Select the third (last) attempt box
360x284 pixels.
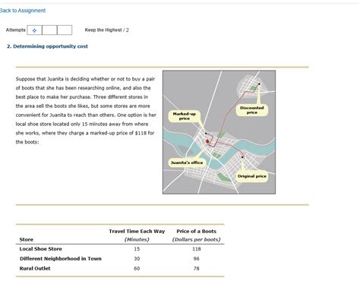[65, 30]
